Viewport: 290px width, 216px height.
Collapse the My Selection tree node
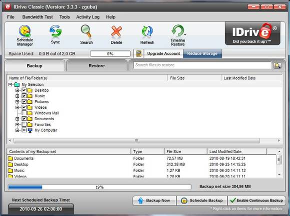(10, 85)
